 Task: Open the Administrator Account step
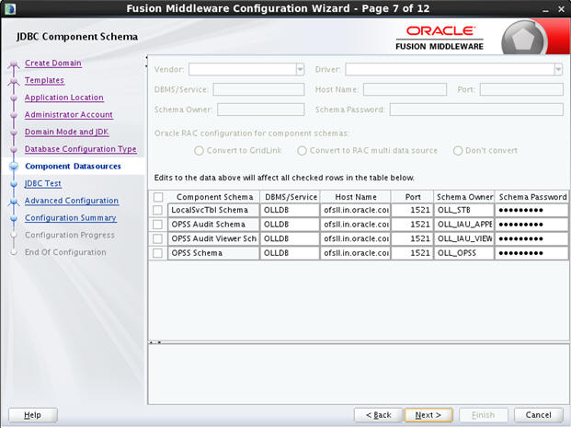(x=69, y=114)
